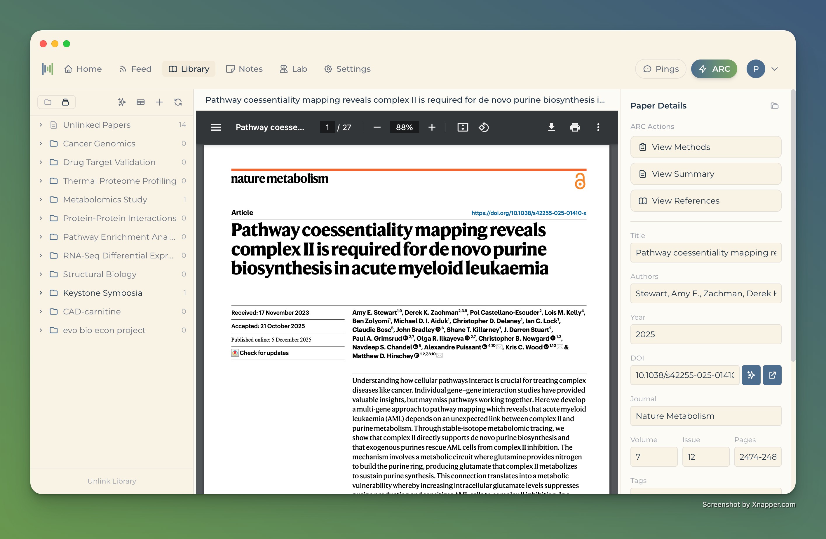The width and height of the screenshot is (826, 539).
Task: Click the fit to page icon
Action: (463, 127)
